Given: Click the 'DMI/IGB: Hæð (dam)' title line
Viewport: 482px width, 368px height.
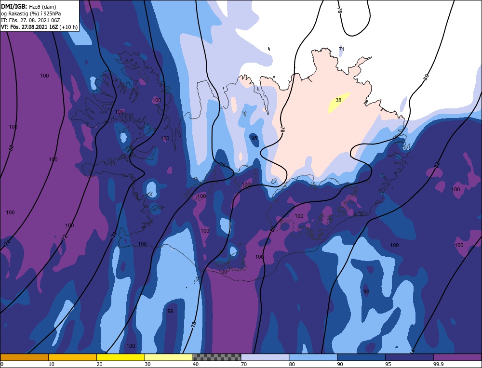Looking at the screenshot, I should coord(28,6).
